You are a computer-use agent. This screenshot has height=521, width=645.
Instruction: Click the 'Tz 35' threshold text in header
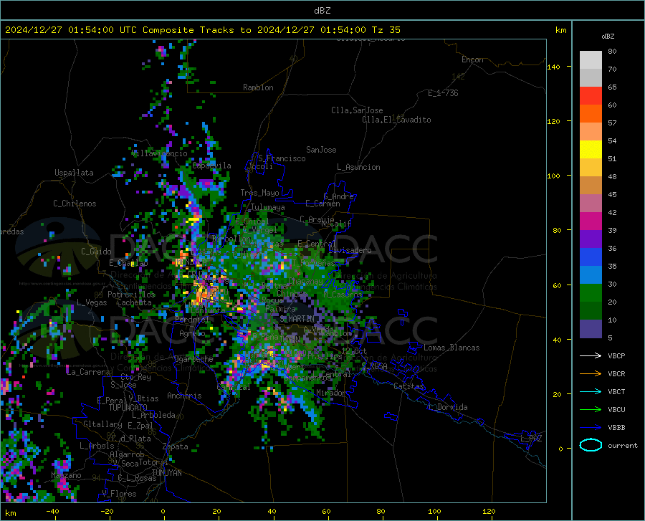(386, 30)
